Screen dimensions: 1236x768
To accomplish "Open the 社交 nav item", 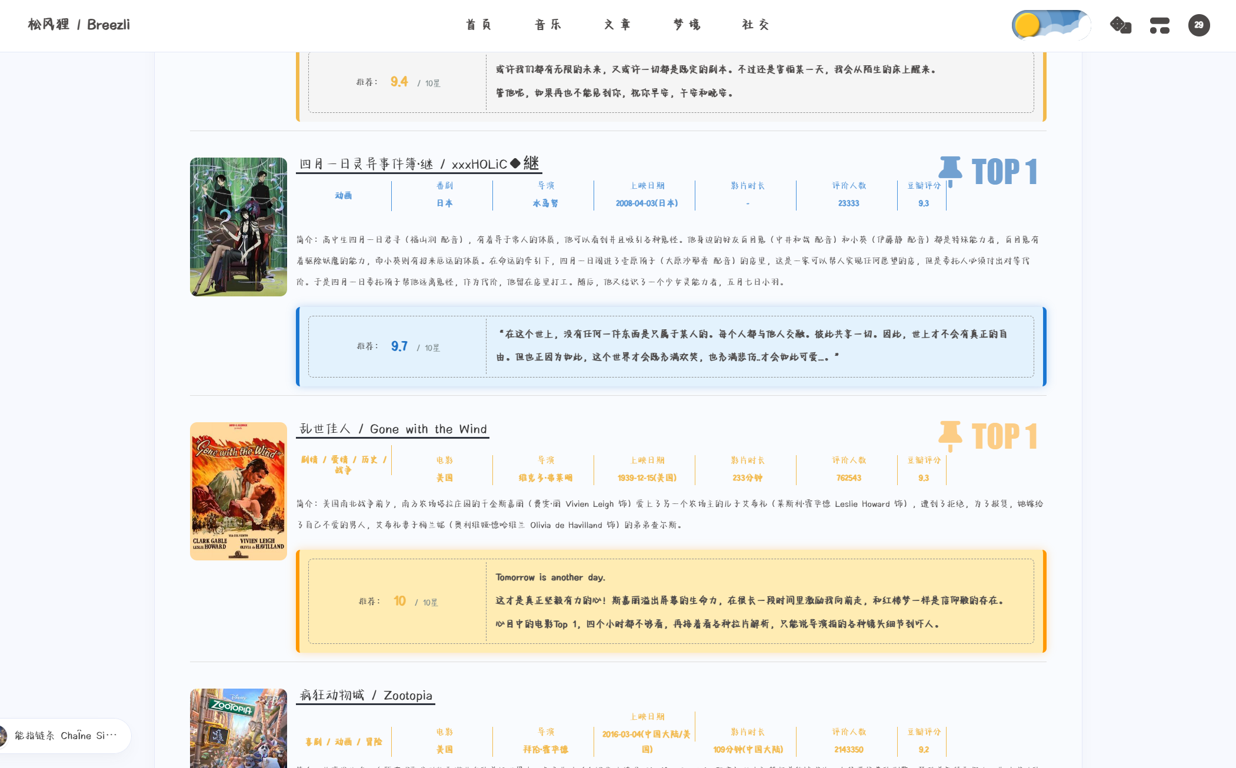I will point(756,25).
